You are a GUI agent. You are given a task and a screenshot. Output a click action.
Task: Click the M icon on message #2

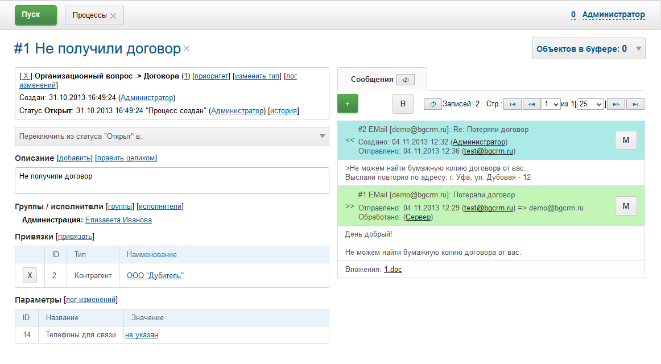(626, 140)
